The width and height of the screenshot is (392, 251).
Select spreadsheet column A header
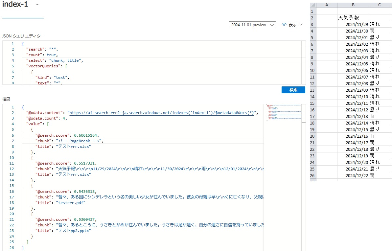(x=327, y=5)
